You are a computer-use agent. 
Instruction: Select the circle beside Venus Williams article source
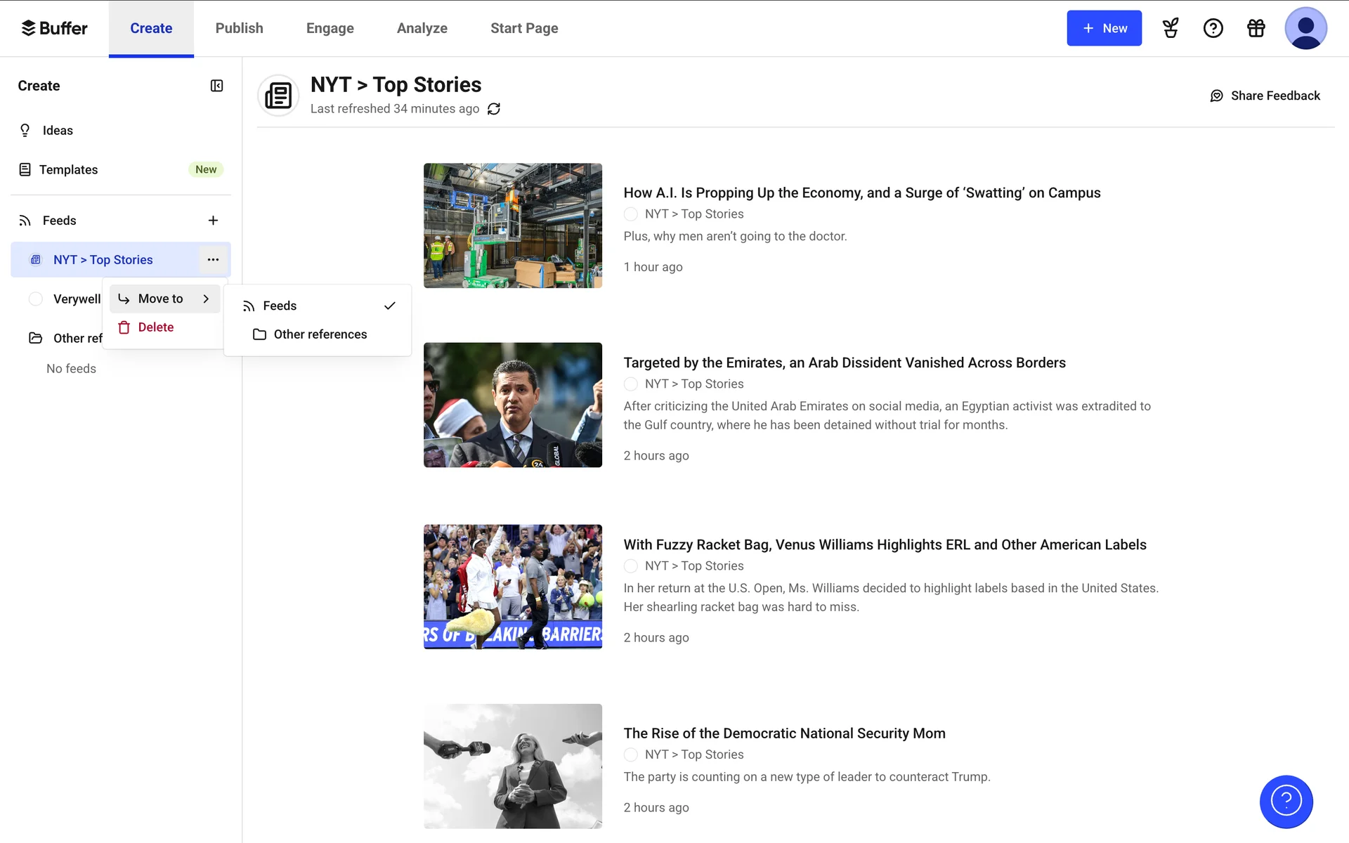point(631,566)
